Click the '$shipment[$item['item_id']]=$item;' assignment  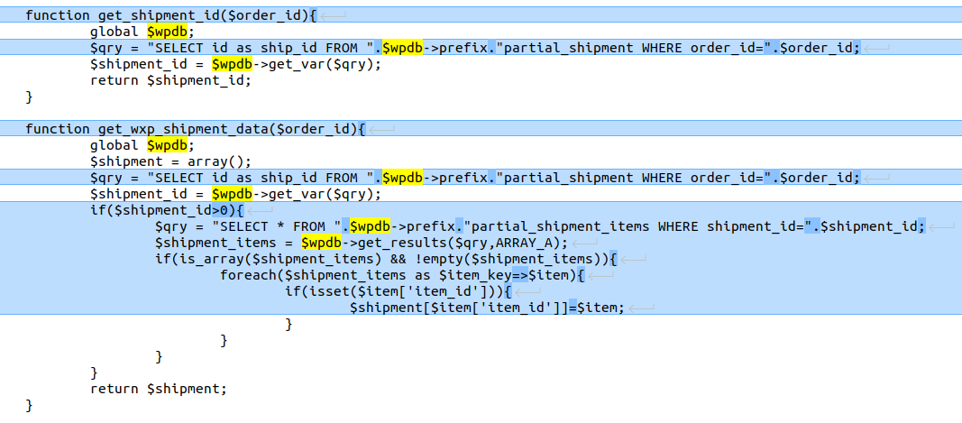487,308
